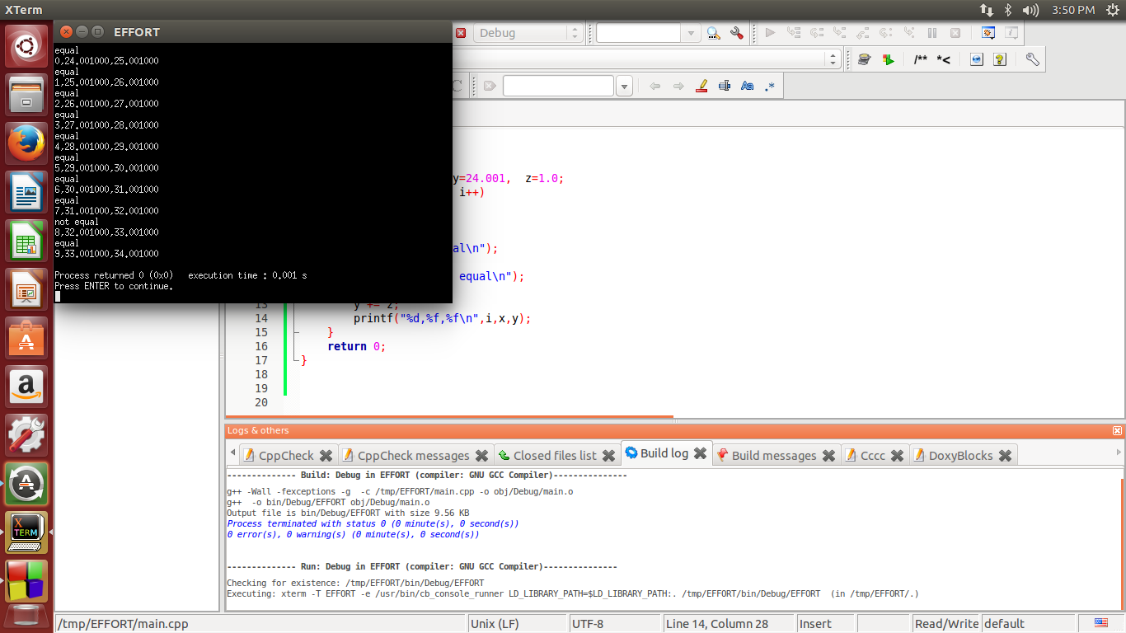Expand the incremental search dropdown arrow
The height and width of the screenshot is (633, 1126).
pos(624,86)
